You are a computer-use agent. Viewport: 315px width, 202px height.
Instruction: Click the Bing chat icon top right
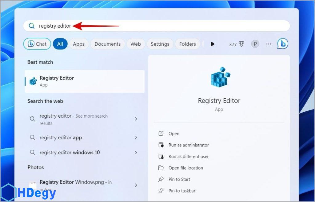pyautogui.click(x=282, y=44)
